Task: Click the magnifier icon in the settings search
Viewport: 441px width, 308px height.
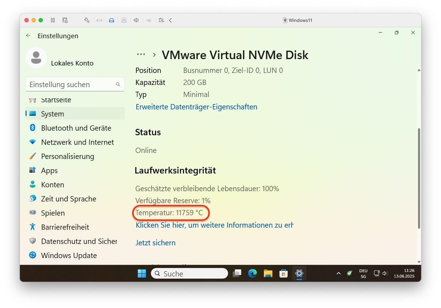Action: point(118,84)
